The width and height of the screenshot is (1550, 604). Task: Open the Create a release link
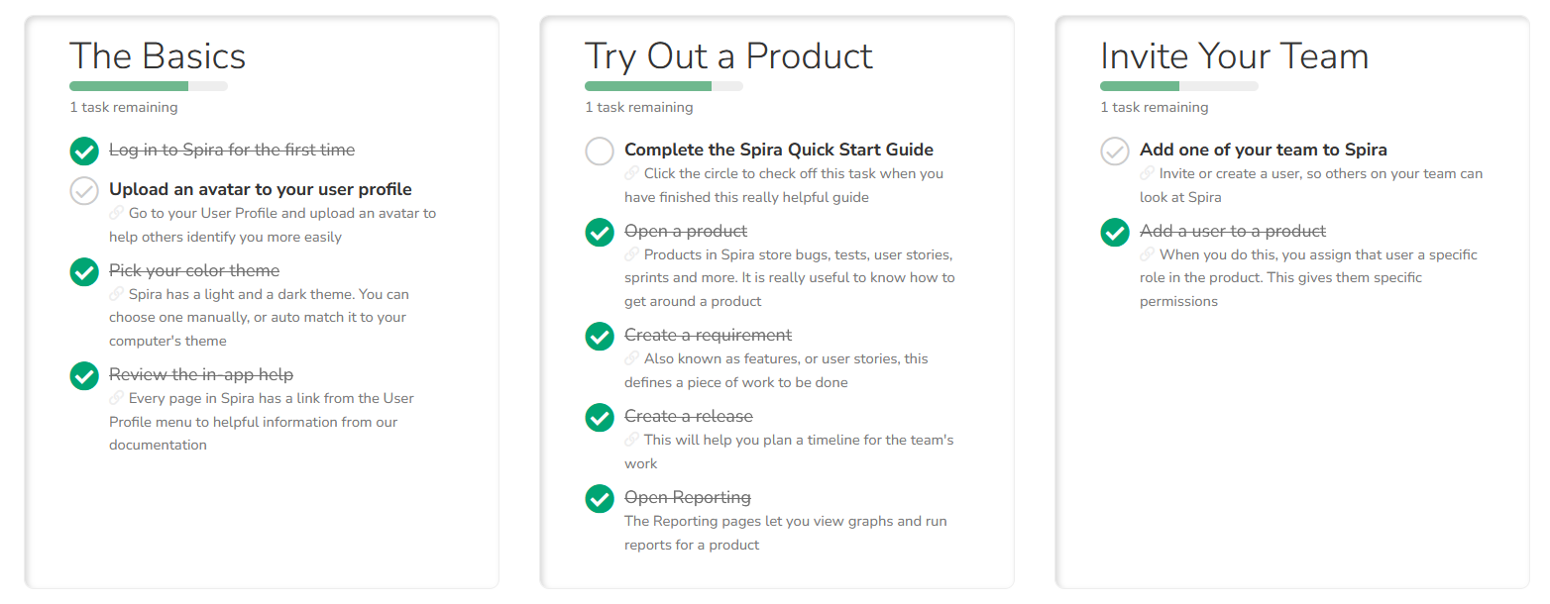pyautogui.click(x=688, y=416)
